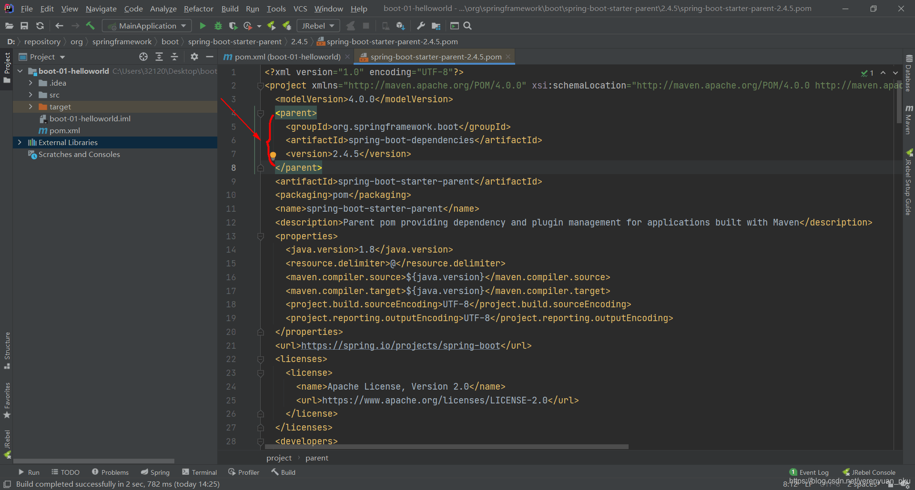Click the Search Everywhere magnifier icon
915x490 pixels.
[x=468, y=26]
